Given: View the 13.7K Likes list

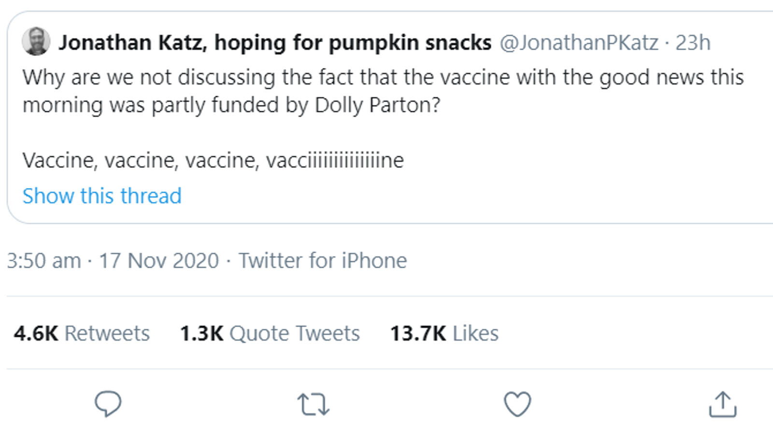Looking at the screenshot, I should [444, 333].
